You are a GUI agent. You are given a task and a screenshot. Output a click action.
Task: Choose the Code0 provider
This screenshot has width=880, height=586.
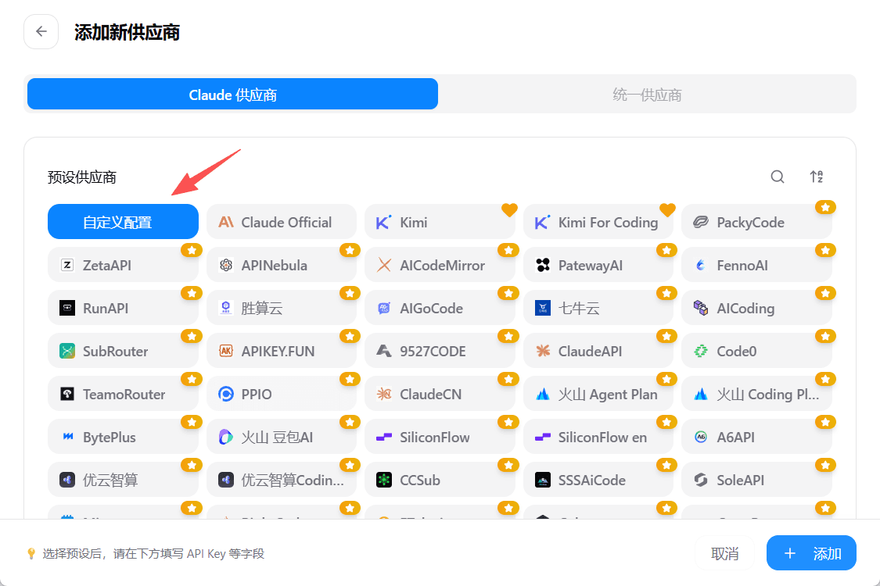coord(756,351)
